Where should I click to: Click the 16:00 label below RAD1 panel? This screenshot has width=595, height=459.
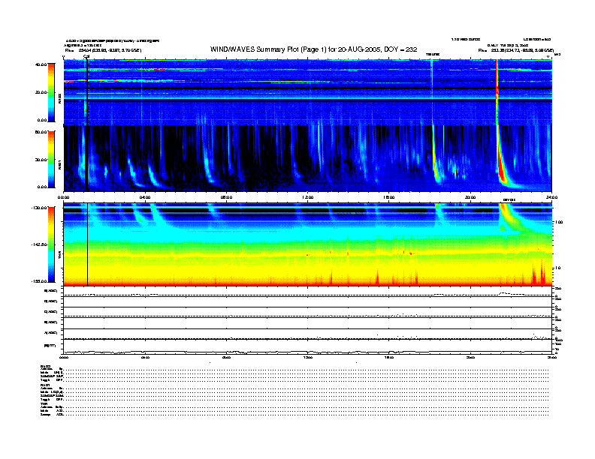[389, 197]
